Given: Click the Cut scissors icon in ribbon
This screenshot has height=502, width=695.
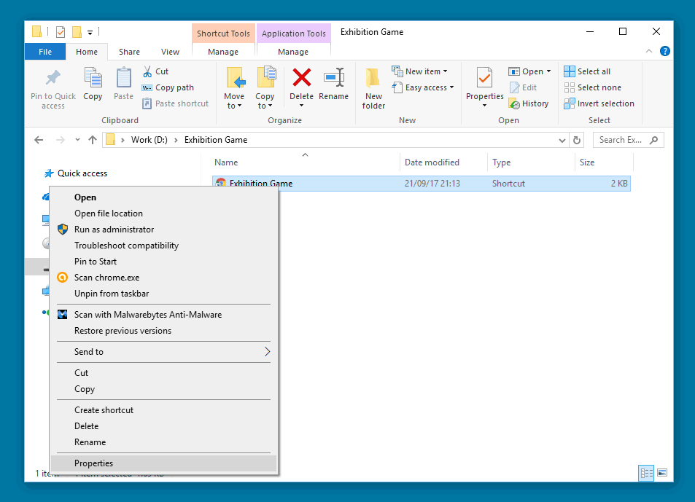Looking at the screenshot, I should (x=147, y=71).
